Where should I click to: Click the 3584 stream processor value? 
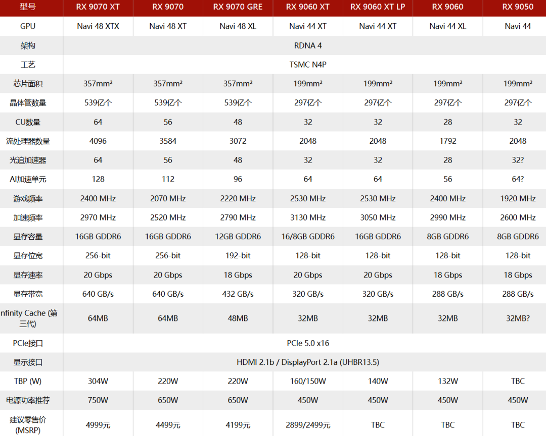(168, 141)
